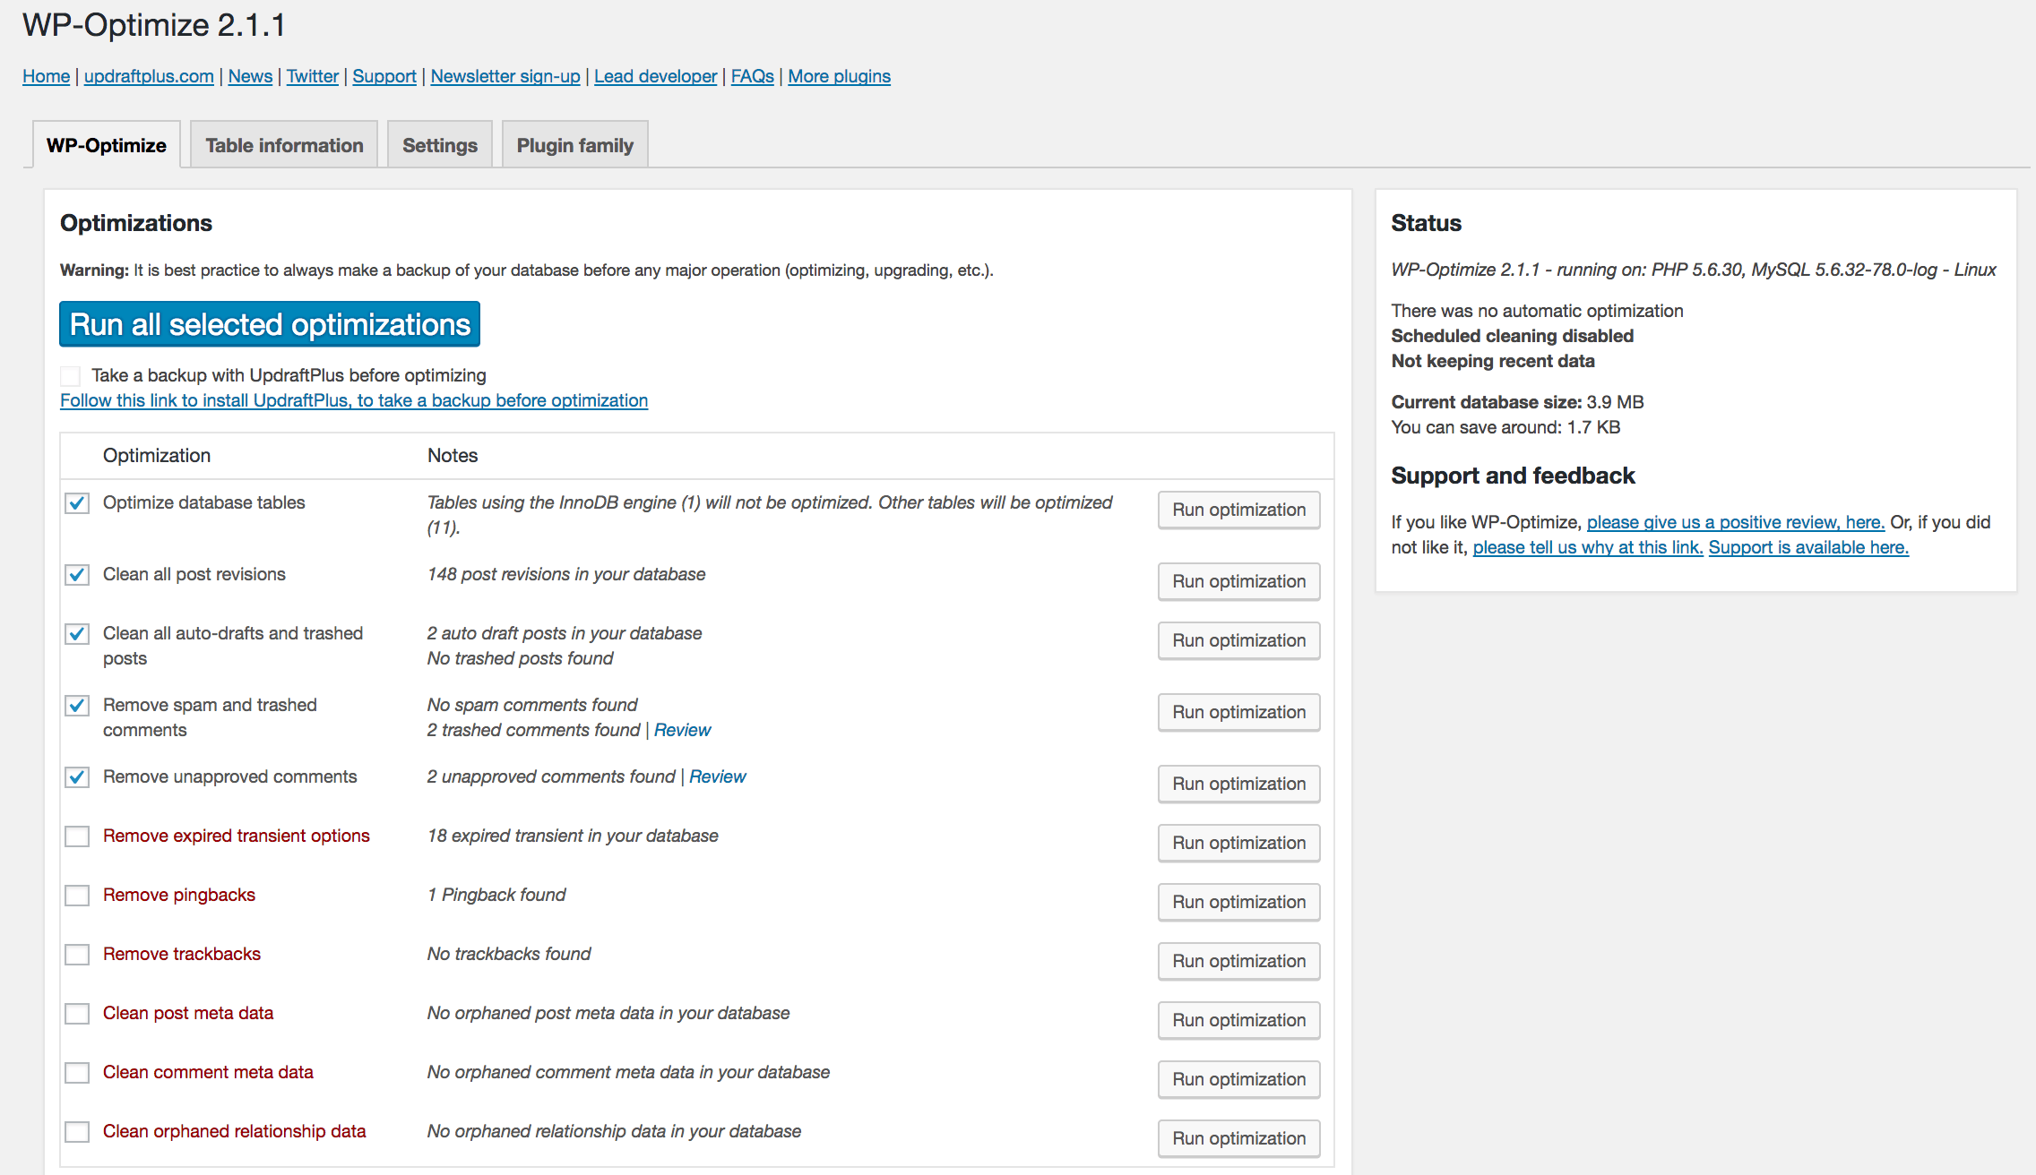
Task: Open the Newsletter sign-up link
Action: pyautogui.click(x=505, y=76)
